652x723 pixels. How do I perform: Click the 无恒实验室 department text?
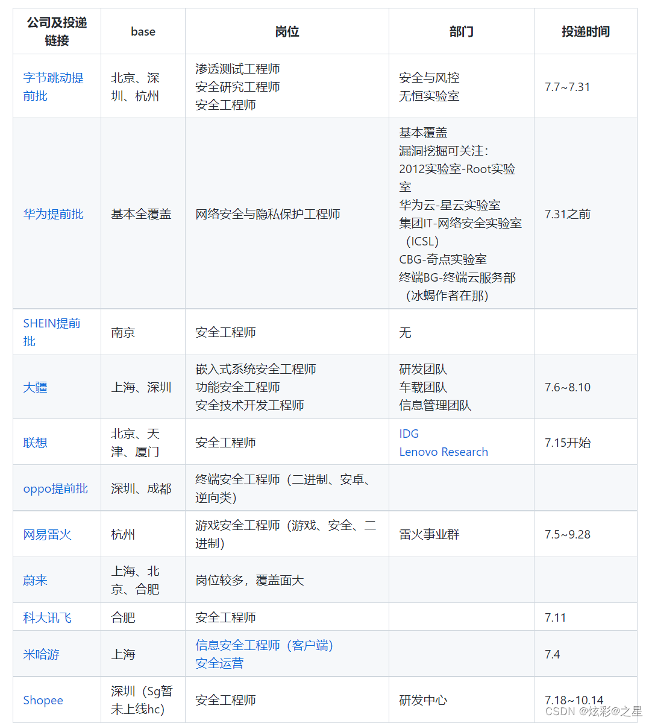coord(429,96)
